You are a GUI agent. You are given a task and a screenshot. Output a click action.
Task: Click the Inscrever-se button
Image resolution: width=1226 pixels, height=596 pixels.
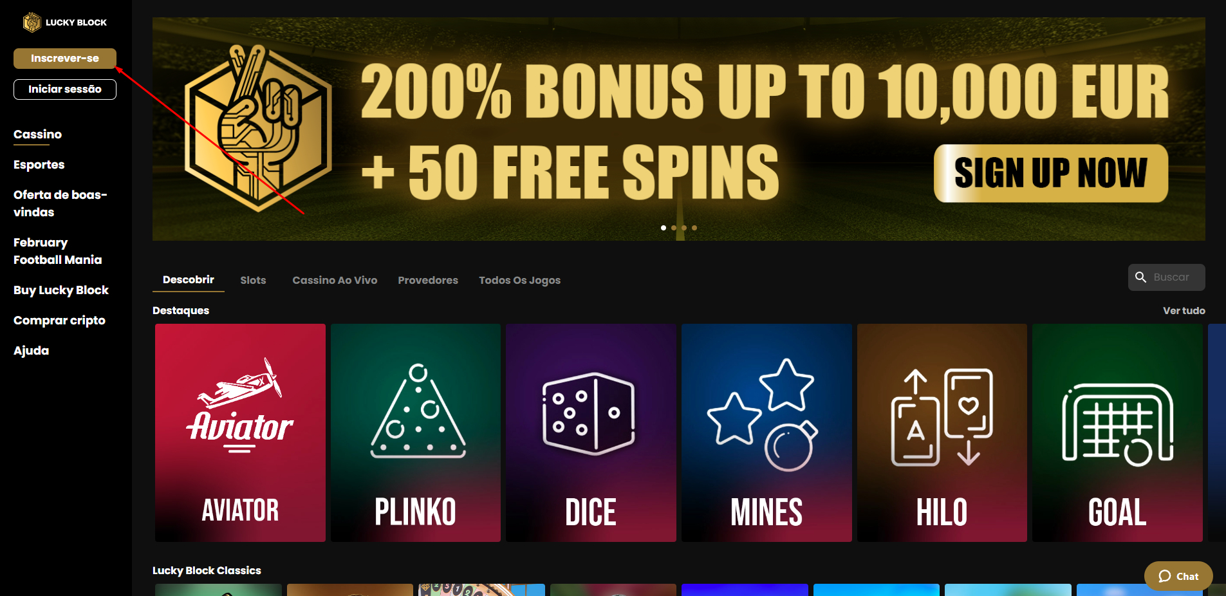[x=65, y=58]
